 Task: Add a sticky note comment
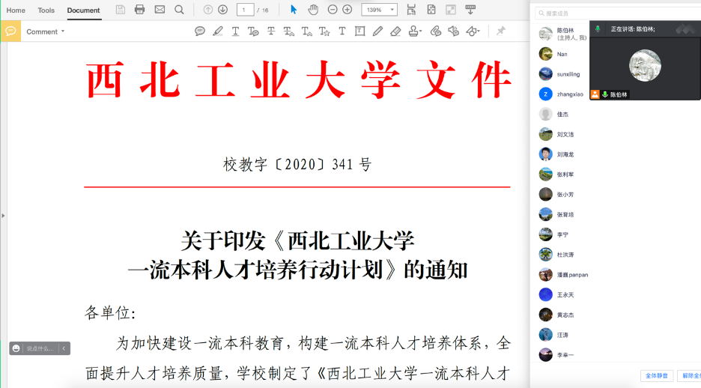pyautogui.click(x=200, y=31)
